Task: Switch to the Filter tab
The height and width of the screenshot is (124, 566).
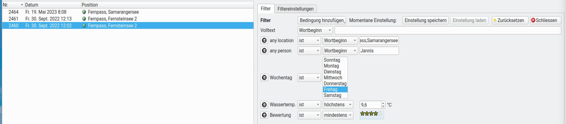Action: [x=266, y=9]
